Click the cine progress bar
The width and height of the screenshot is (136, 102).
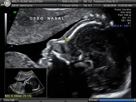click(x=117, y=100)
